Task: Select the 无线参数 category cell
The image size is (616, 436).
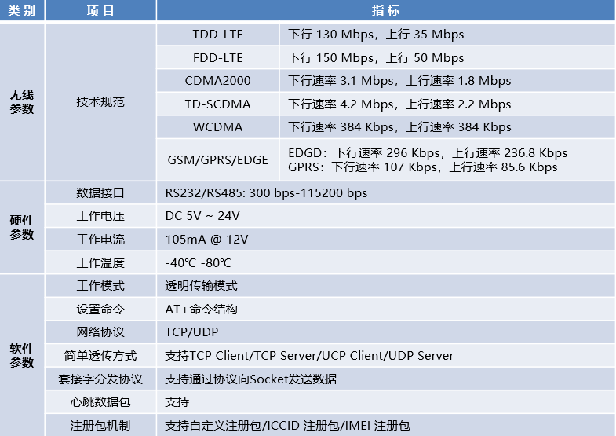Action: 22,102
